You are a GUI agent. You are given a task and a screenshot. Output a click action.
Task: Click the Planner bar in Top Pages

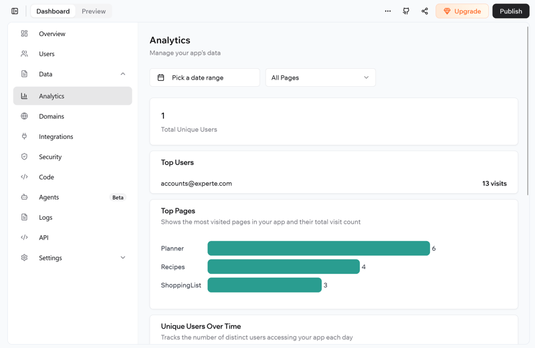[x=318, y=248]
